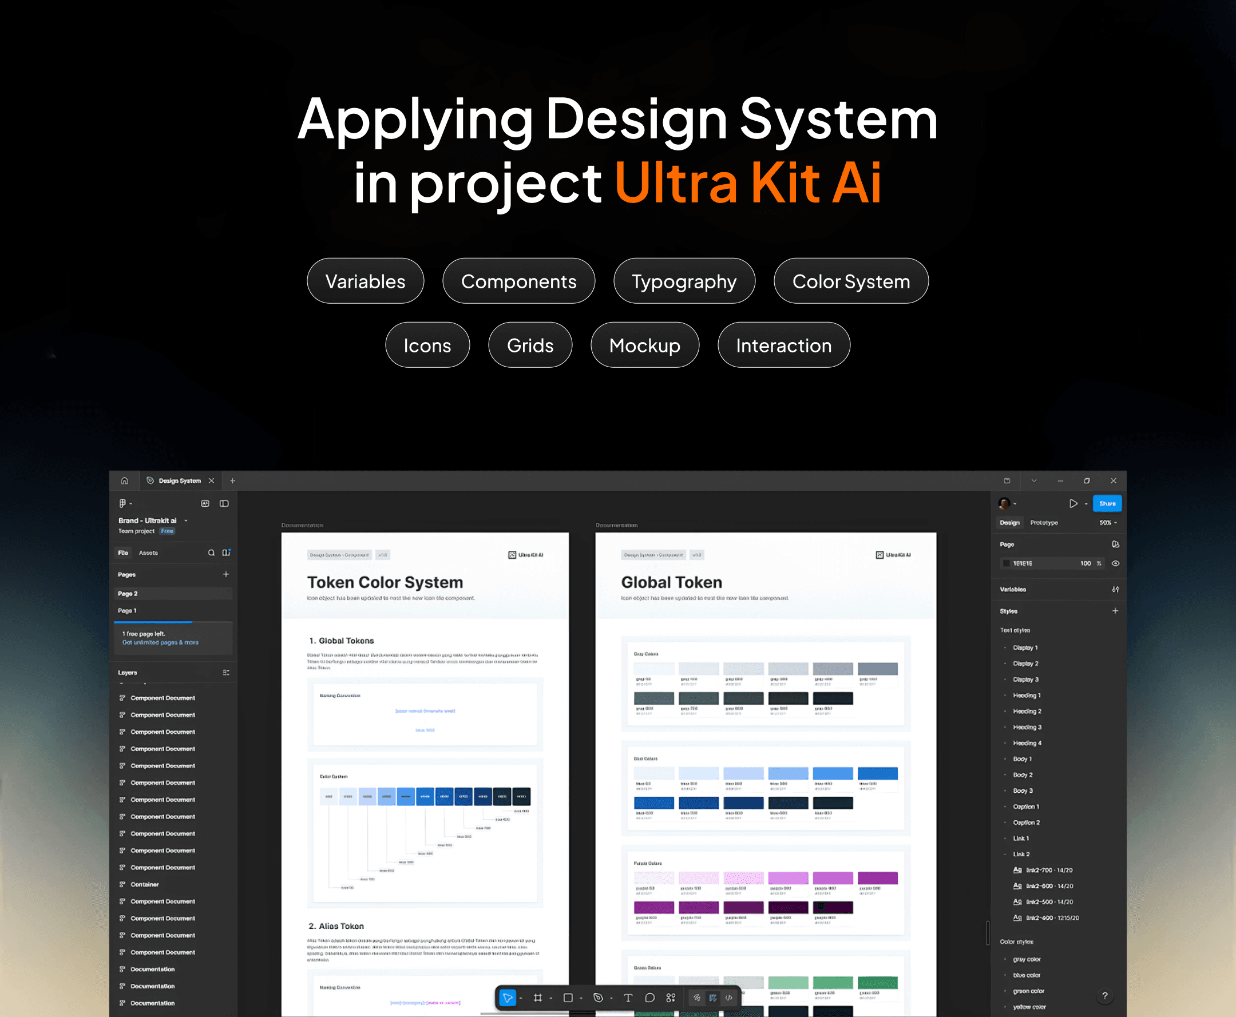The image size is (1236, 1017).
Task: Switch to the Design tab
Action: (1009, 523)
